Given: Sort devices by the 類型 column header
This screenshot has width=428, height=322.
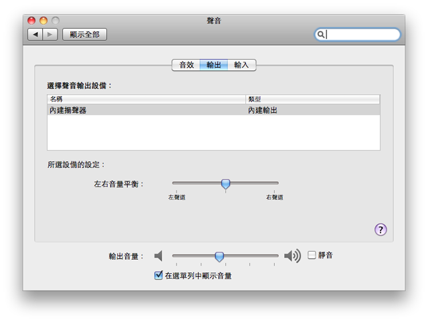Looking at the screenshot, I should click(x=313, y=99).
